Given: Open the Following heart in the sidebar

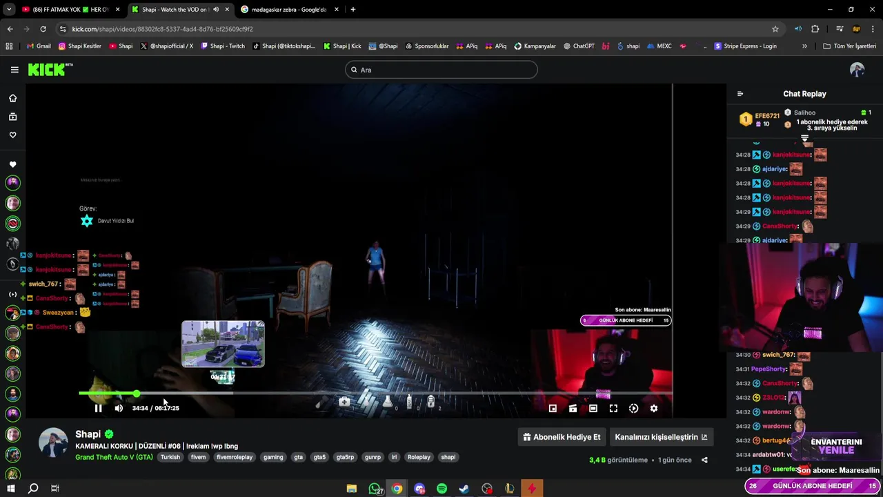Looking at the screenshot, I should 12,135.
